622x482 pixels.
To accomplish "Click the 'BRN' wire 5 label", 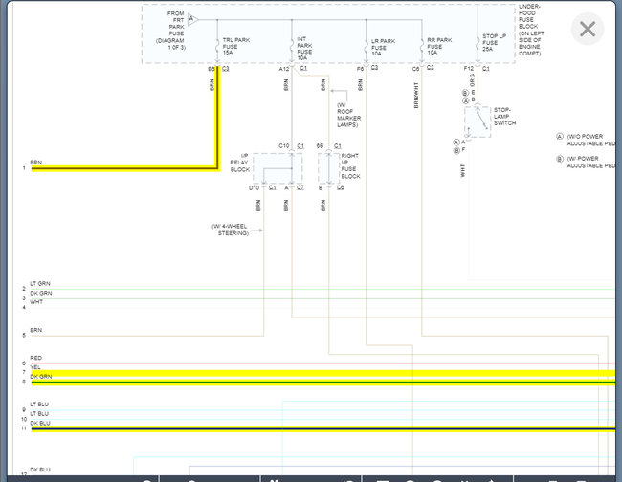I will (35, 330).
